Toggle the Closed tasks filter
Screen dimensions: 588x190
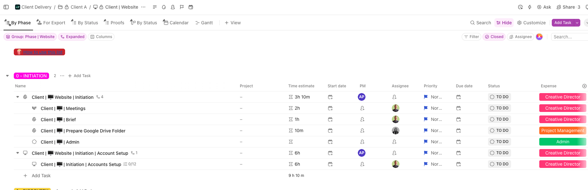tap(494, 37)
